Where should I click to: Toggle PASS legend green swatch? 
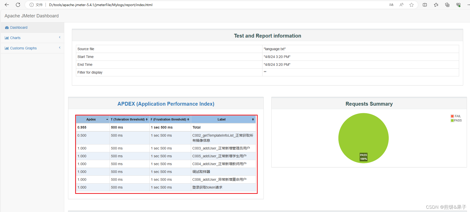coord(452,120)
